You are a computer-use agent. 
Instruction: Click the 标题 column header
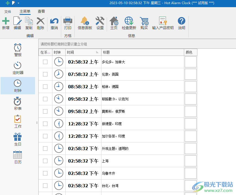click(143, 52)
